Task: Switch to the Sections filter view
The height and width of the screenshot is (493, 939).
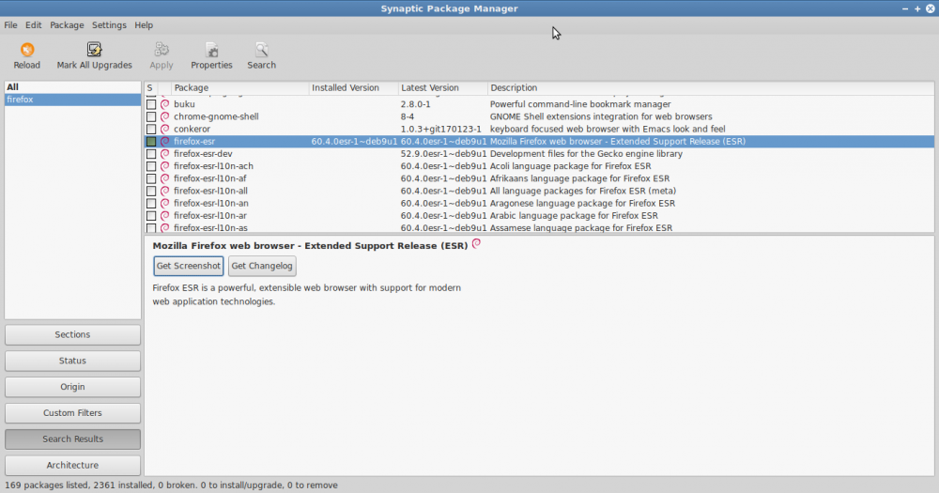Action: (72, 335)
